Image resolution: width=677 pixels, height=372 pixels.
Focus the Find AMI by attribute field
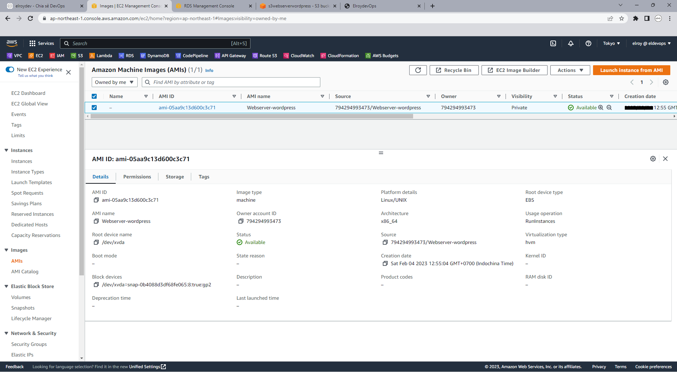pos(231,82)
